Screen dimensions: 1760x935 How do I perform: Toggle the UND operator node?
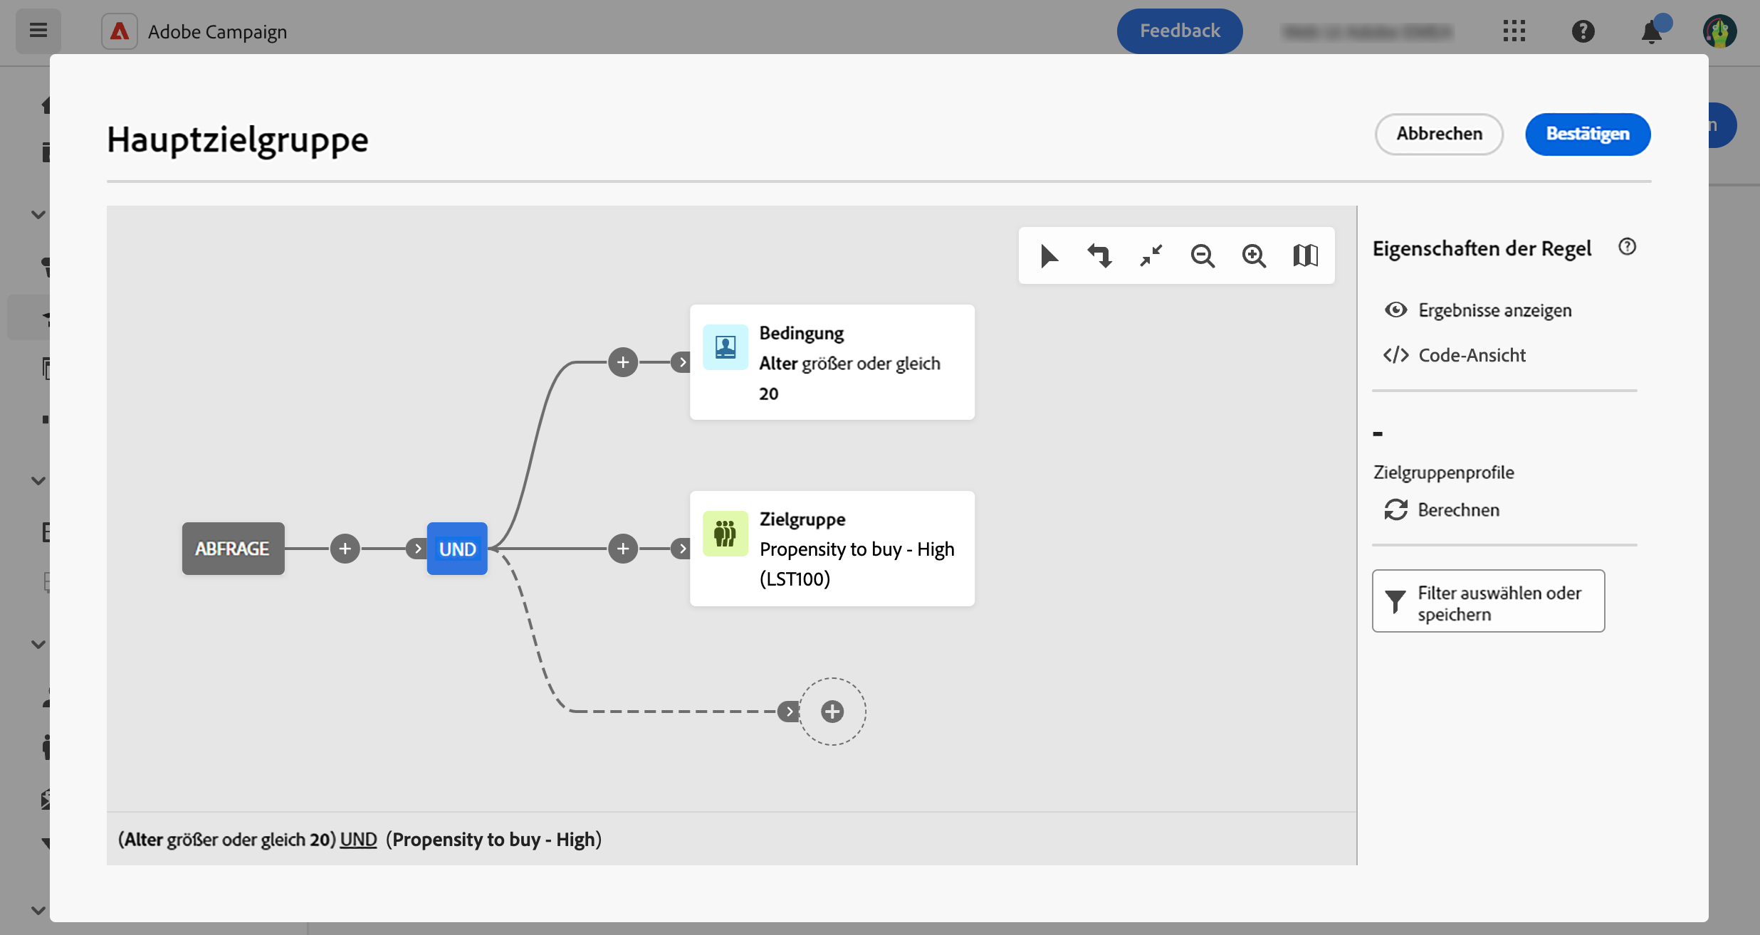pos(457,549)
